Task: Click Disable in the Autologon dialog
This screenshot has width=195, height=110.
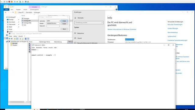Action: [x=64, y=24]
